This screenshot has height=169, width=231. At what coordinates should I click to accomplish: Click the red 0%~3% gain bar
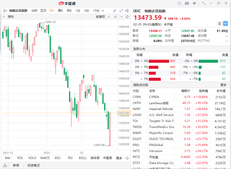pyautogui.click(x=159, y=61)
